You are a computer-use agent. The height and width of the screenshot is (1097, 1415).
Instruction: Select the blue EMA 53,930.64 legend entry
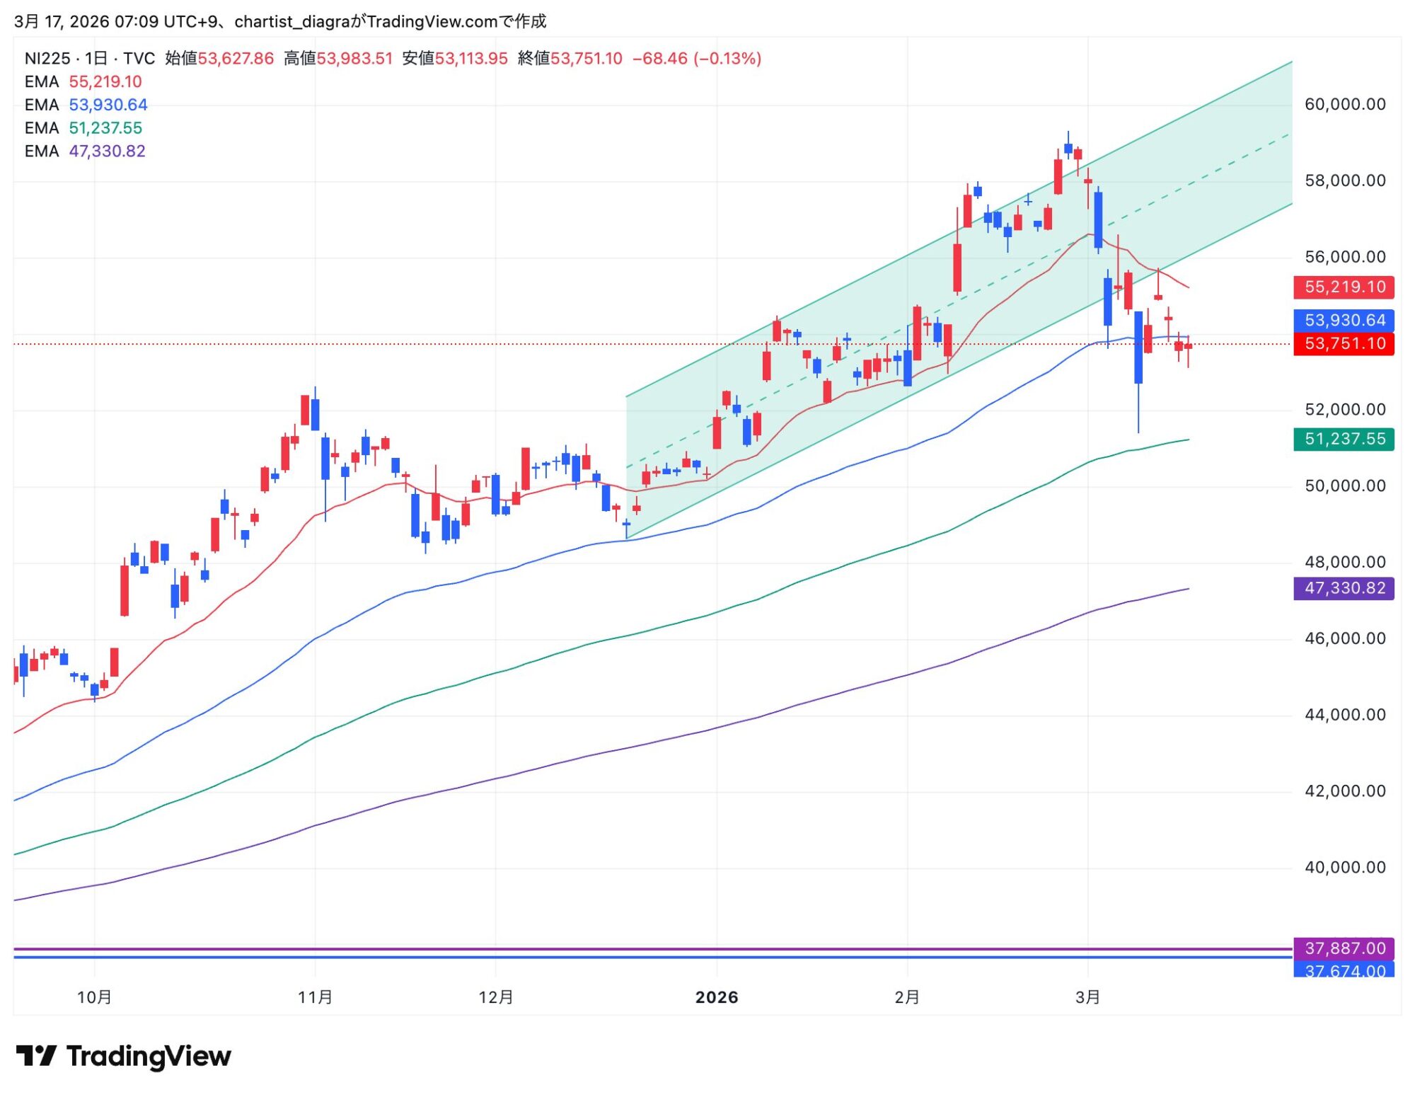pos(86,105)
